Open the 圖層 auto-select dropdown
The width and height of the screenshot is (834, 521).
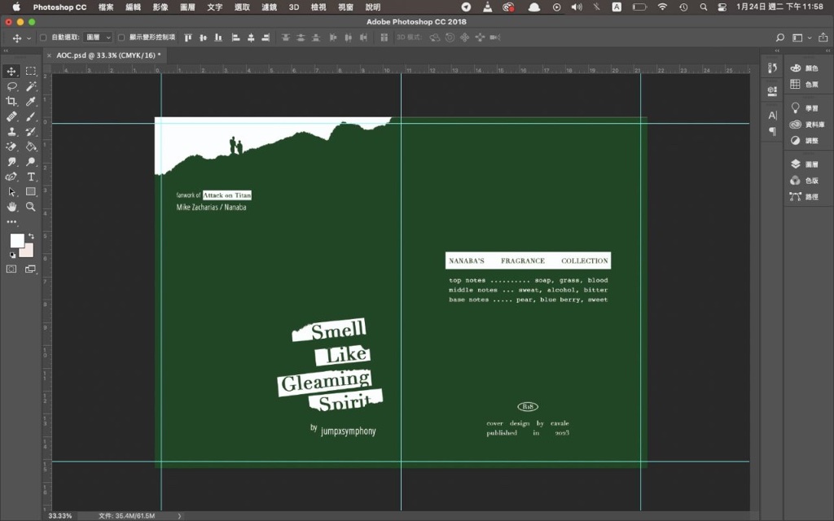99,37
